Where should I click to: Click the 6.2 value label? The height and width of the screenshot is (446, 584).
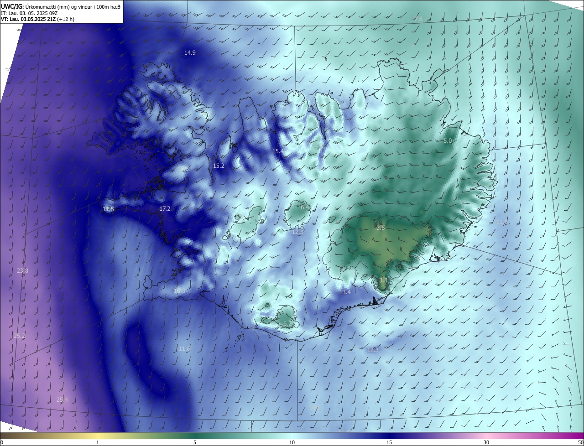pos(288,324)
